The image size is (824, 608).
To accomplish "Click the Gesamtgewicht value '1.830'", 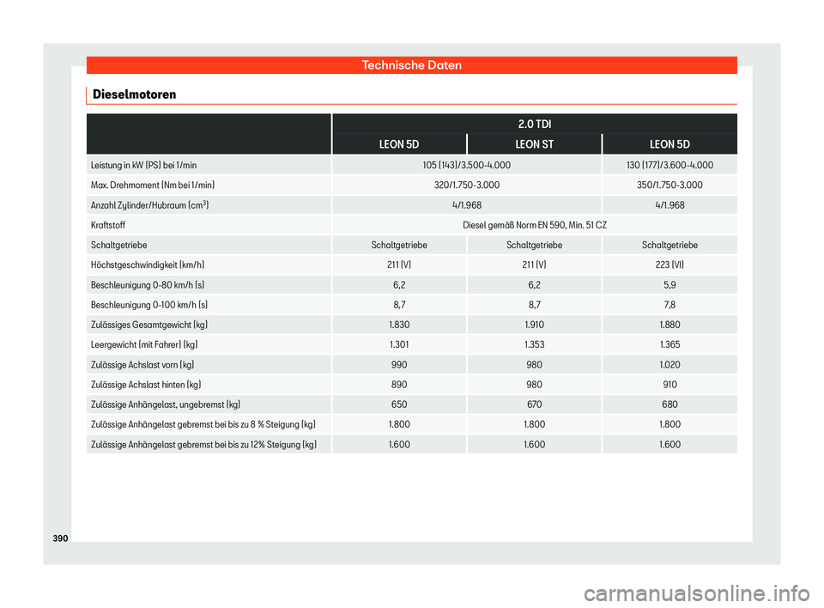I will (x=399, y=325).
